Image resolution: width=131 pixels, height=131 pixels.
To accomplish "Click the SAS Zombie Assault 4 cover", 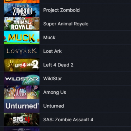I will point(21,120).
